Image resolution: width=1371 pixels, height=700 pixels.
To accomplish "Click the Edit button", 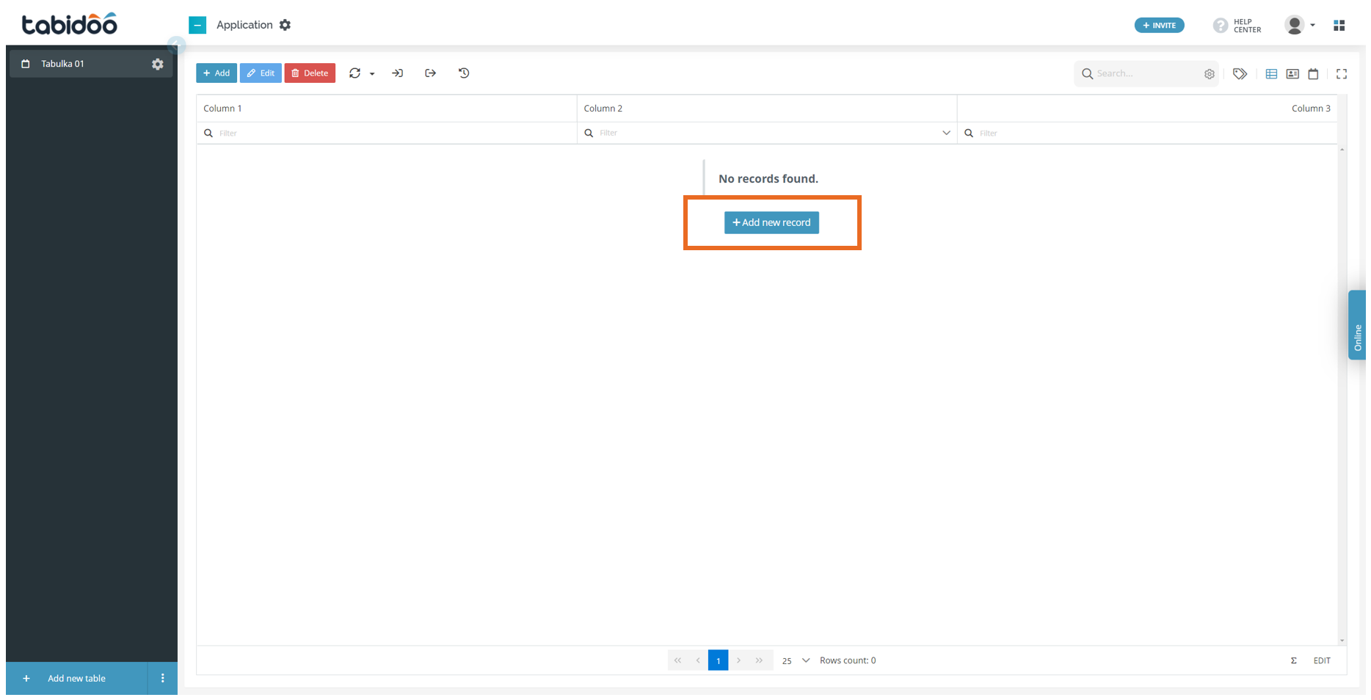I will click(261, 73).
